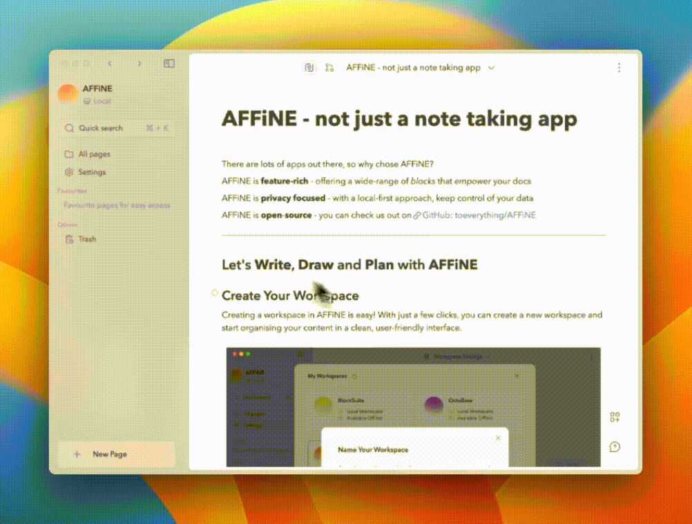Image resolution: width=692 pixels, height=524 pixels.
Task: Go forward using the right arrow
Action: point(140,64)
